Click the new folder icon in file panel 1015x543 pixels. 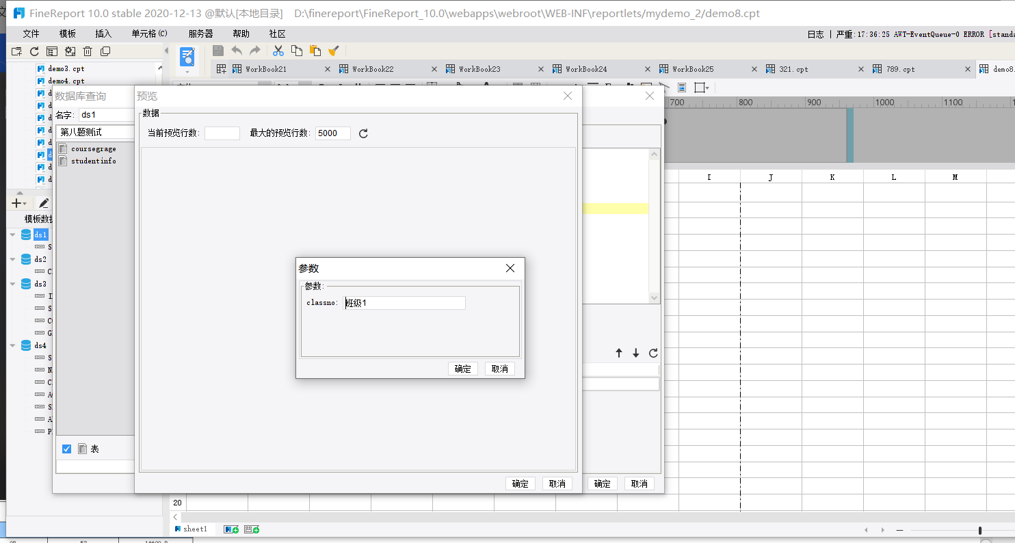point(17,51)
